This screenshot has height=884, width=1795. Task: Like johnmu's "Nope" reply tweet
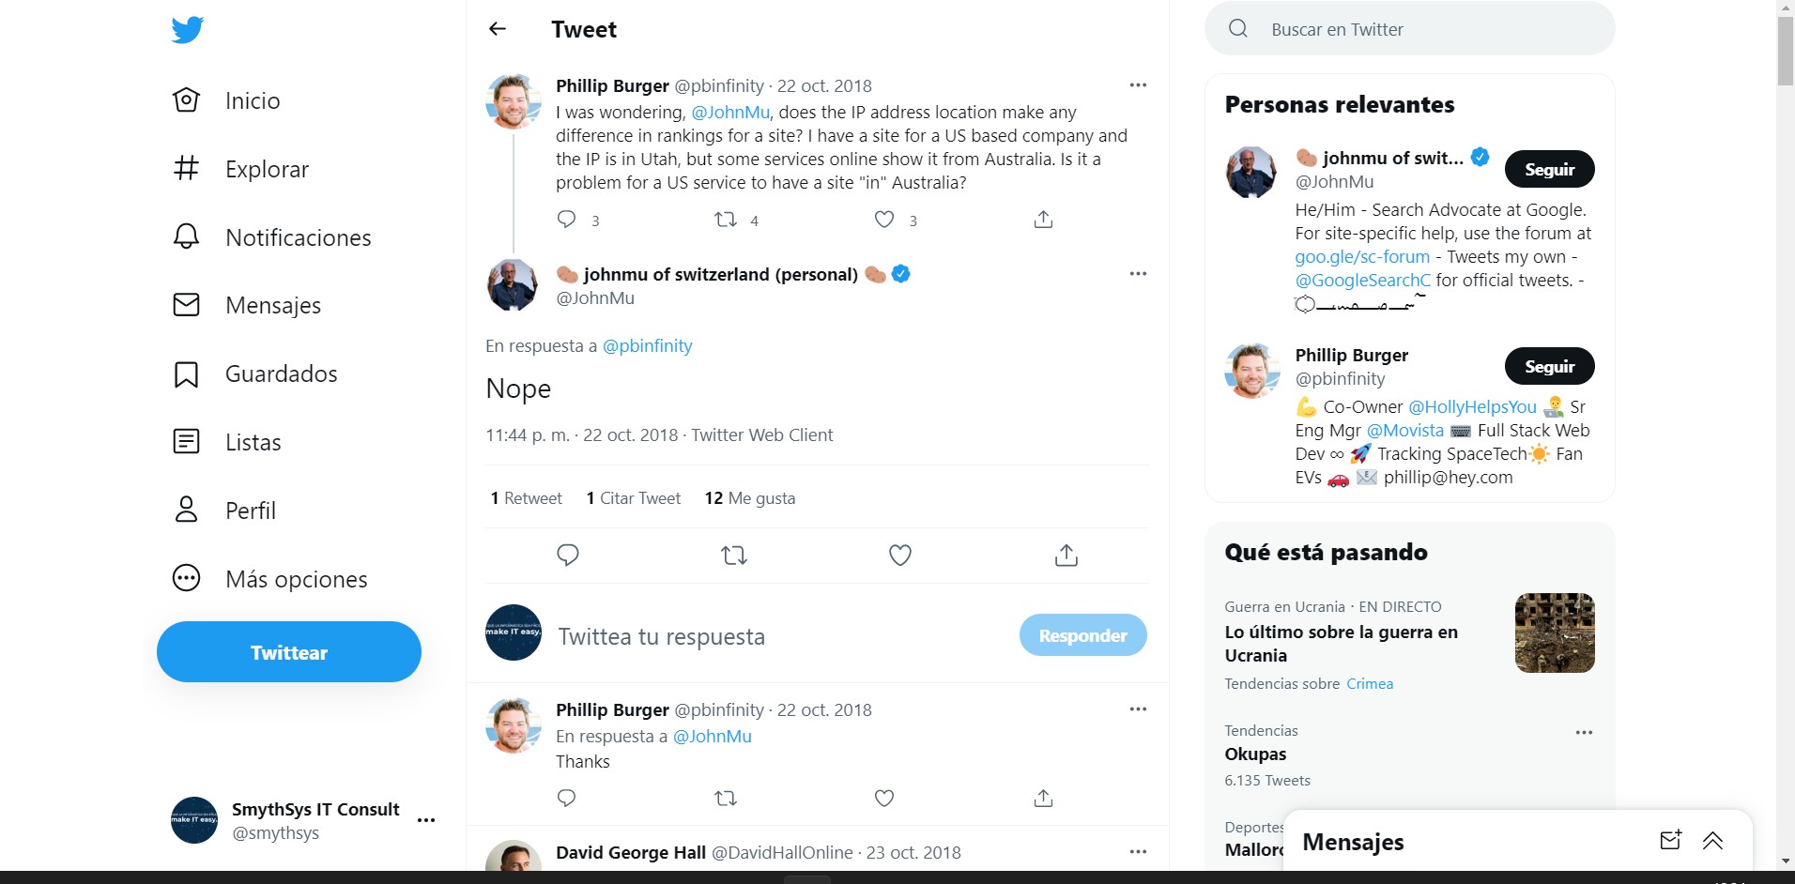(x=899, y=556)
